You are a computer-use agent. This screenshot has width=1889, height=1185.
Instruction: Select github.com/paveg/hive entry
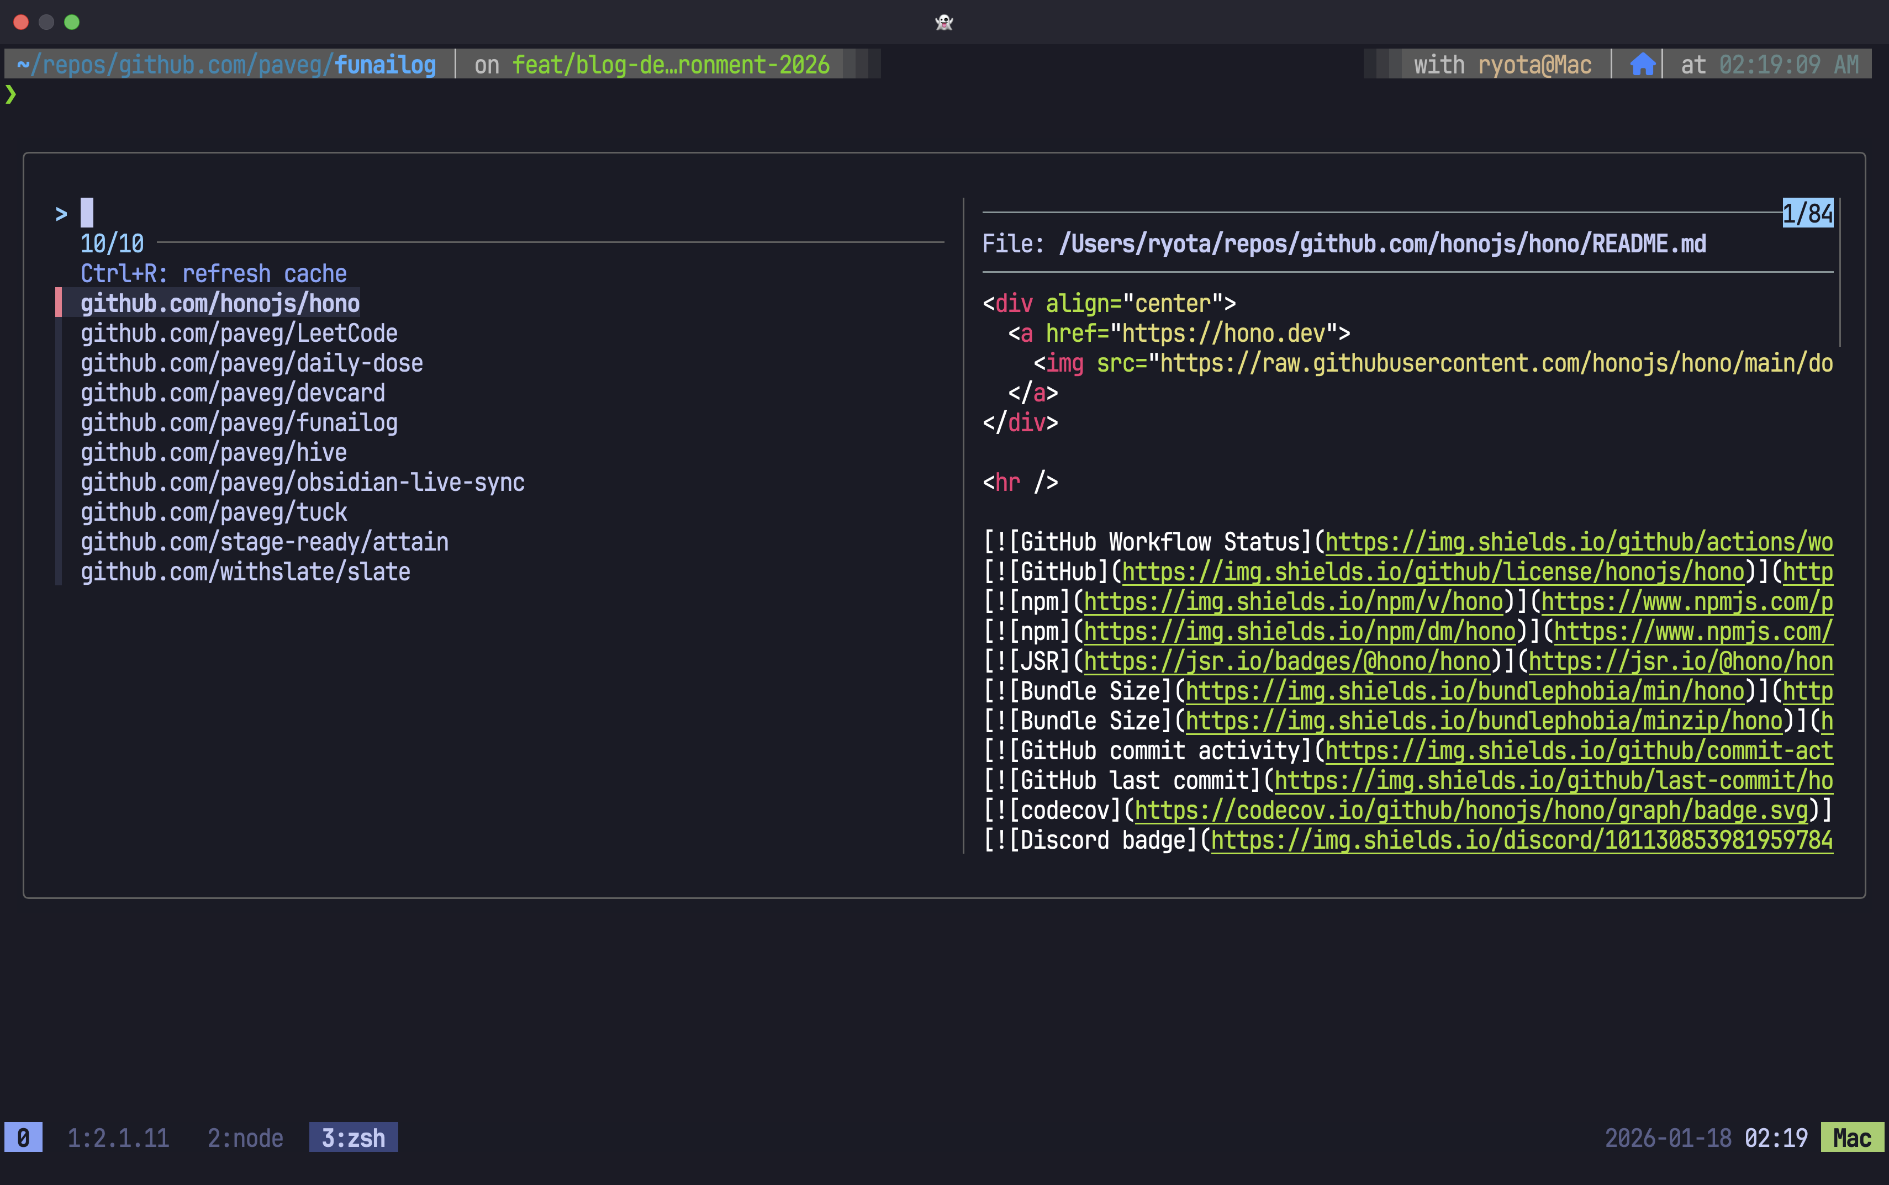tap(214, 452)
